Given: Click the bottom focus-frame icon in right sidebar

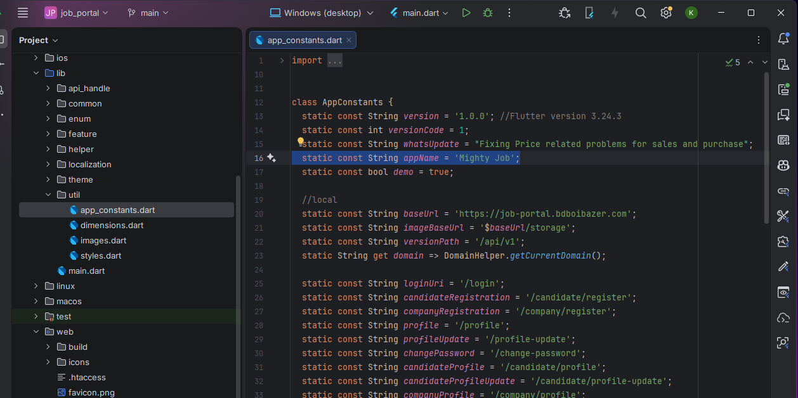Looking at the screenshot, I should pyautogui.click(x=783, y=343).
